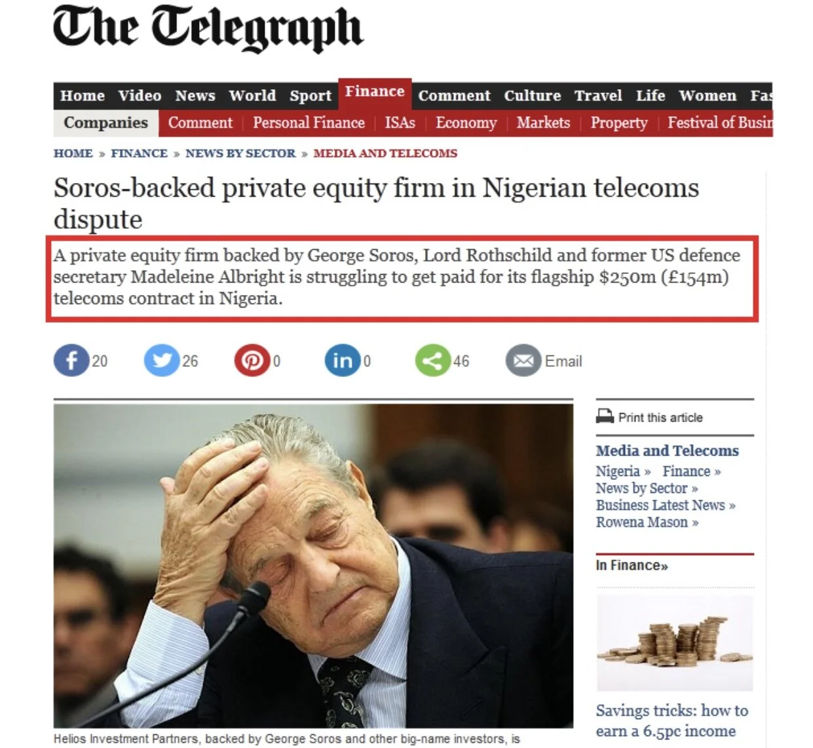Open the Finance tab
Viewport: 813px width, 748px height.
[x=375, y=92]
